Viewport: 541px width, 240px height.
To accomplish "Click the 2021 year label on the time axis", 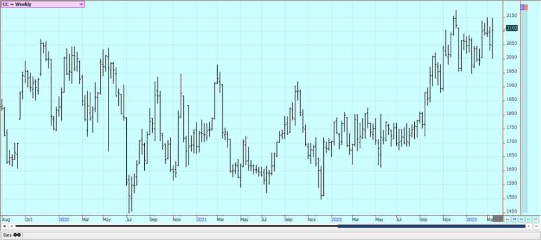I will click(x=201, y=219).
